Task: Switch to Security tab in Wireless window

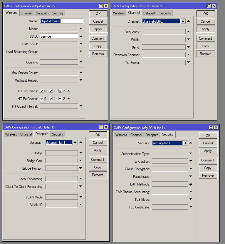Action: 58,13
